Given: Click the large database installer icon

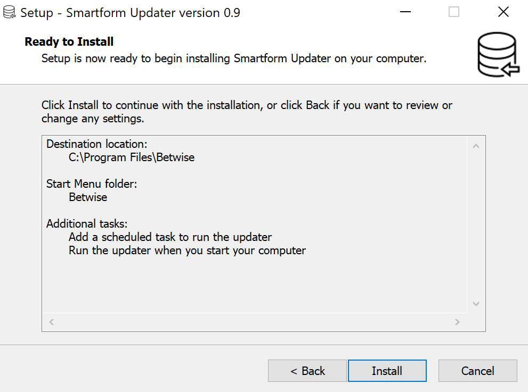Looking at the screenshot, I should click(x=498, y=54).
